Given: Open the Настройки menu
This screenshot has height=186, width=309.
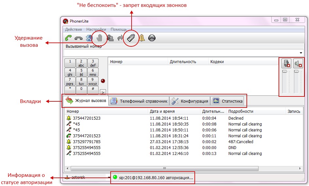Looking at the screenshot, I should [x=96, y=29].
